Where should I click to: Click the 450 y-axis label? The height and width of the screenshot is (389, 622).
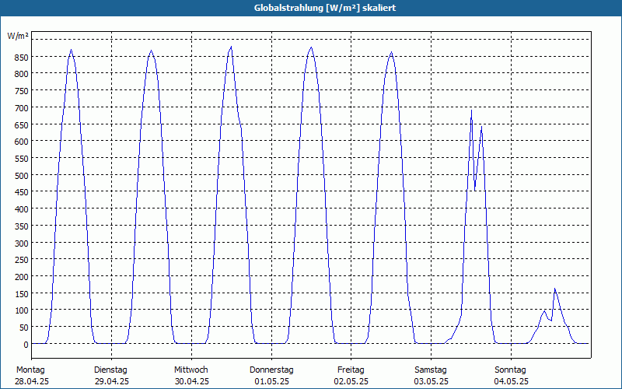(x=21, y=192)
